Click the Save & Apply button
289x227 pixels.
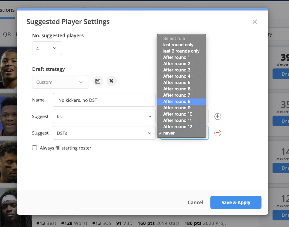(x=236, y=202)
